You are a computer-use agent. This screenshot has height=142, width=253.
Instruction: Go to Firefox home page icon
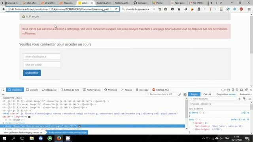pos(179,9)
